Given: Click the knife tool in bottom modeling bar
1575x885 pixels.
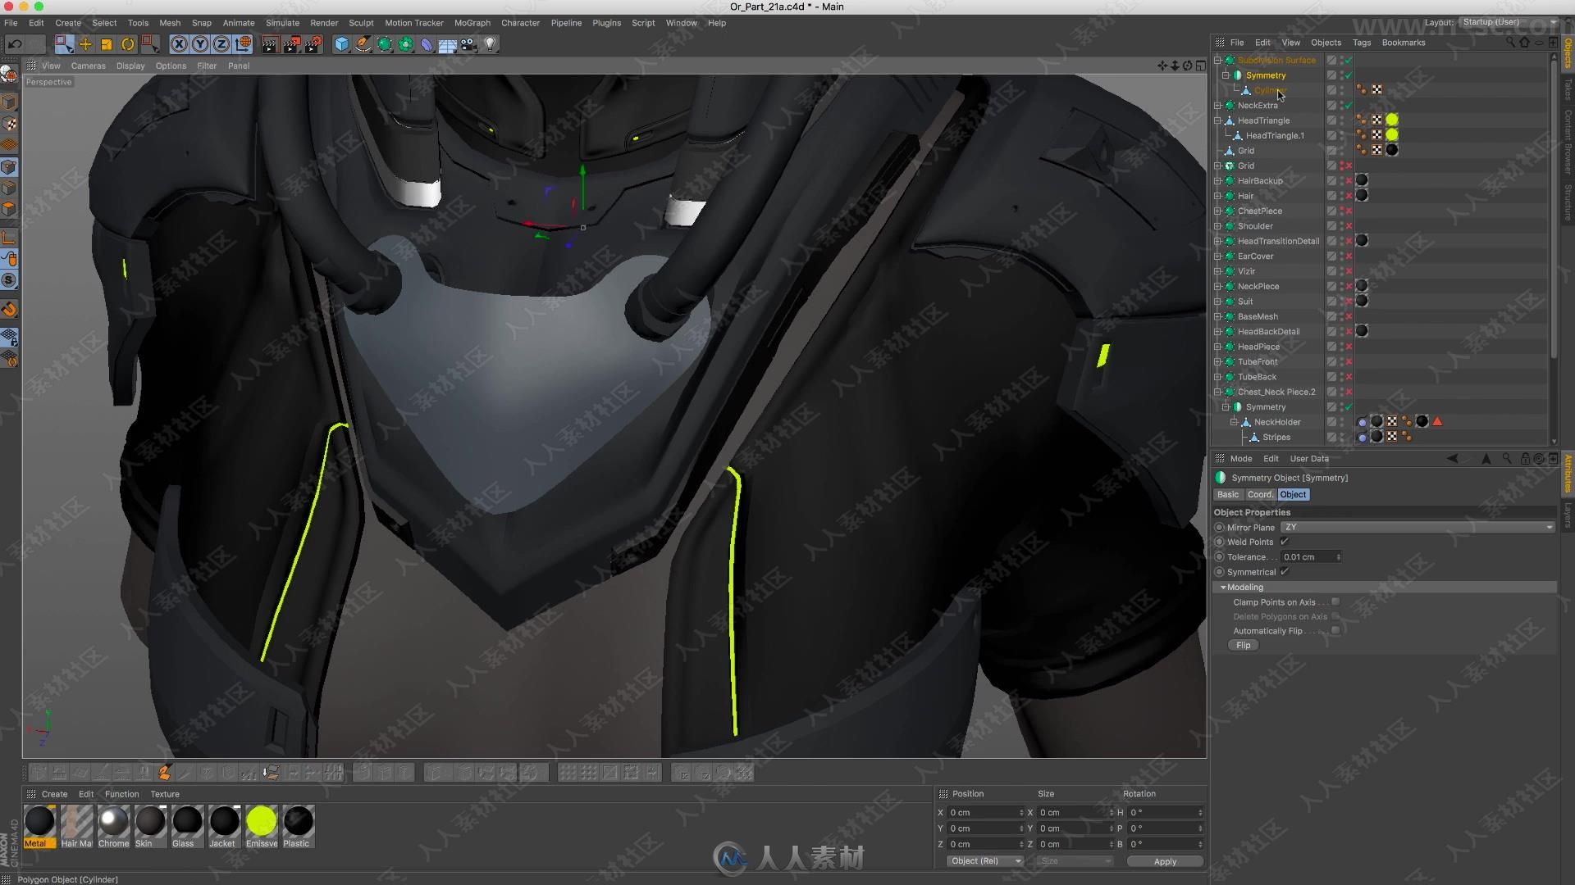Looking at the screenshot, I should [x=185, y=773].
